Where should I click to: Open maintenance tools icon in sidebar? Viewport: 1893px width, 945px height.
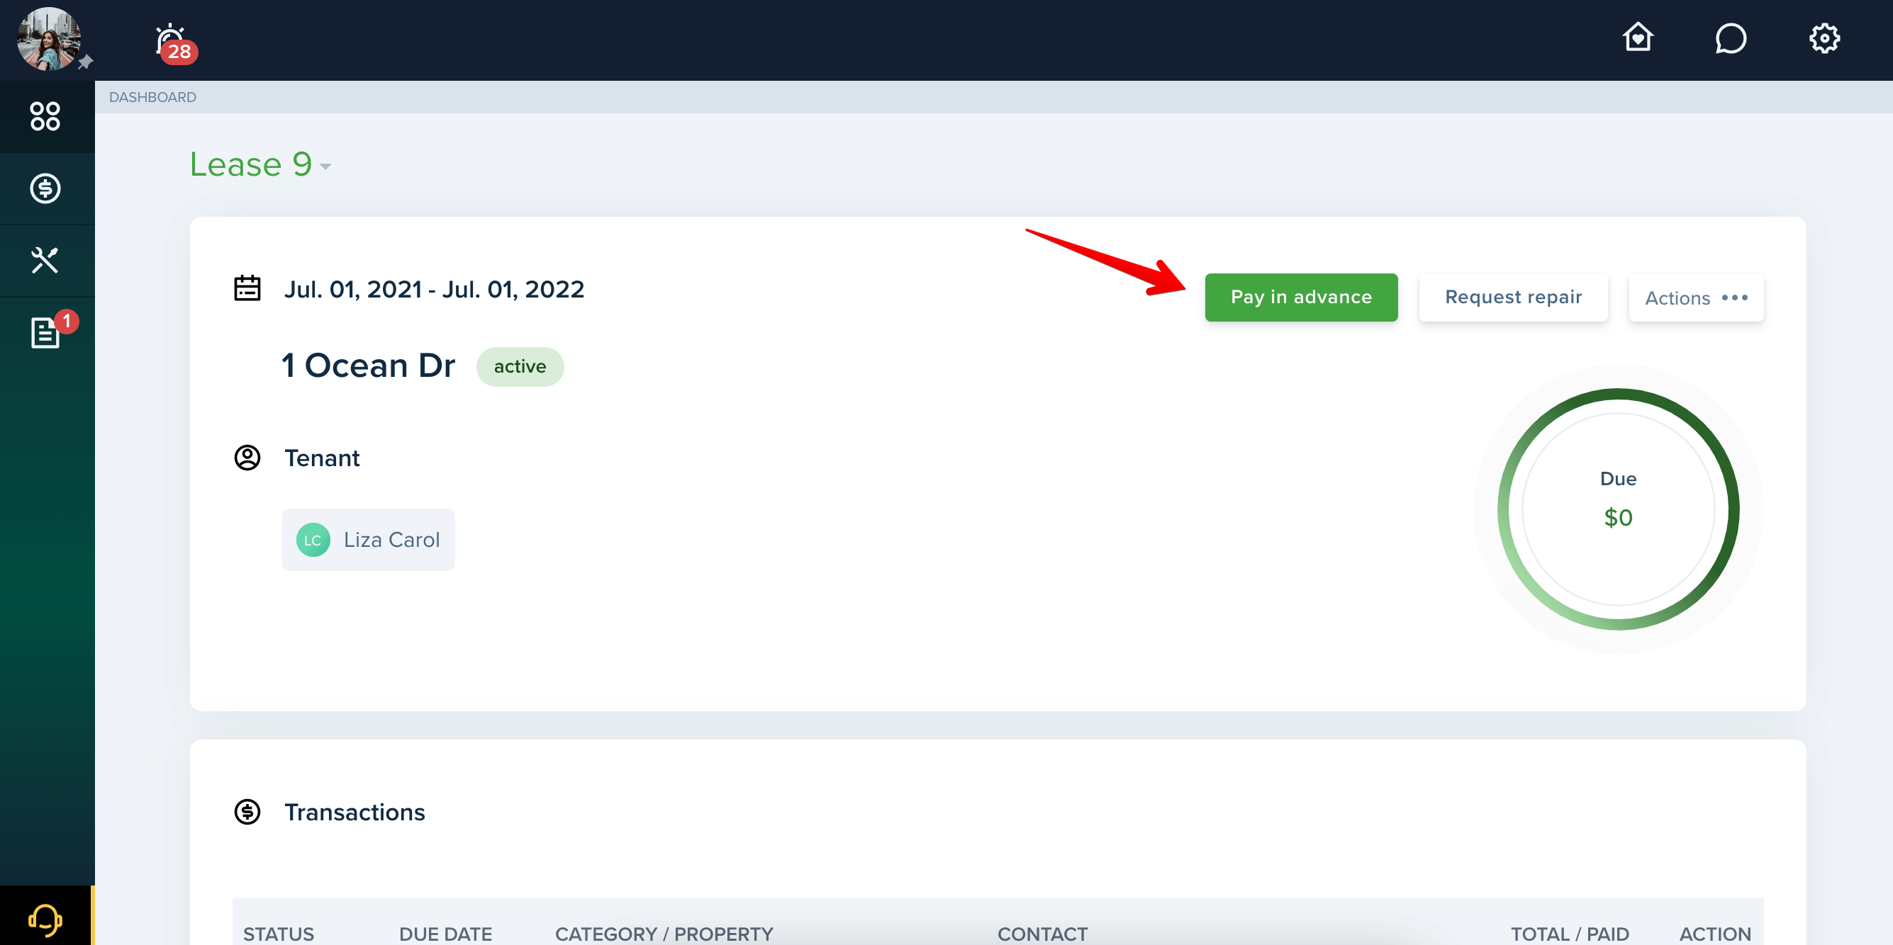[x=45, y=260]
